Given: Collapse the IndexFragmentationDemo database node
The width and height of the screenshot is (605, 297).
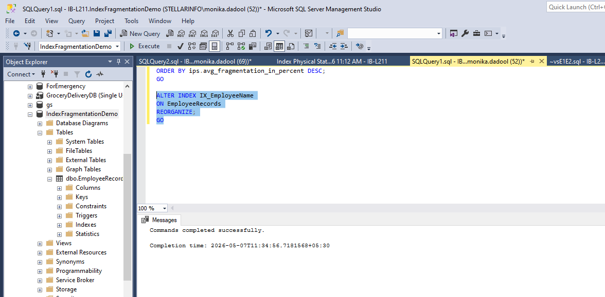Looking at the screenshot, I should [x=30, y=114].
